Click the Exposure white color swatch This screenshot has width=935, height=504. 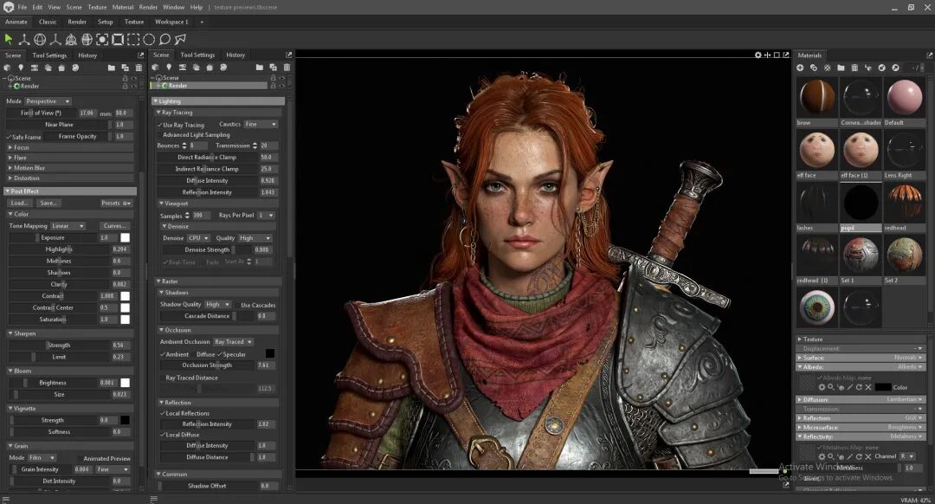(126, 237)
